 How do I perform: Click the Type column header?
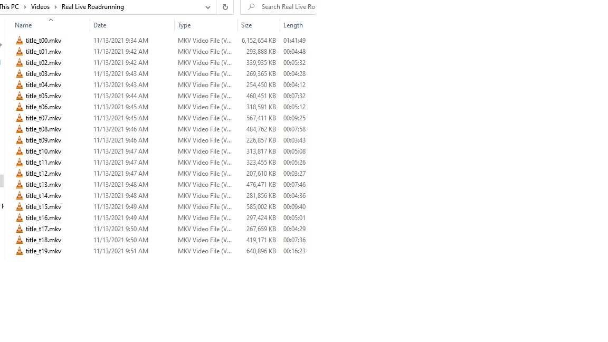point(184,25)
